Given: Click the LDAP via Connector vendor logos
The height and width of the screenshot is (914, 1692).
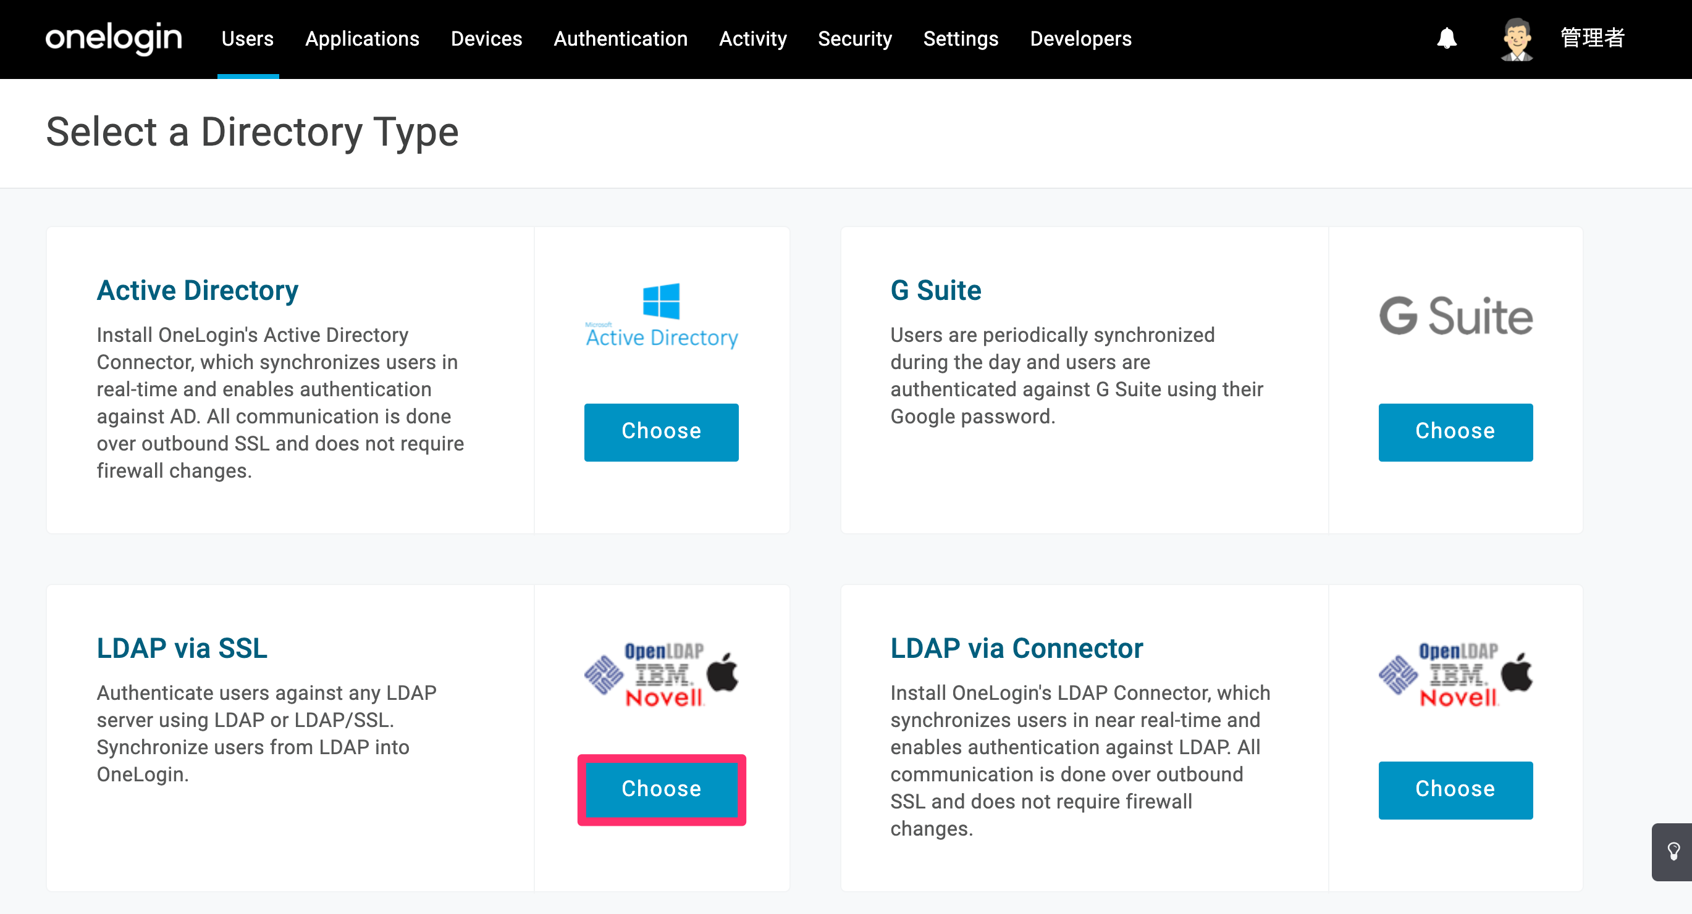Looking at the screenshot, I should point(1455,674).
